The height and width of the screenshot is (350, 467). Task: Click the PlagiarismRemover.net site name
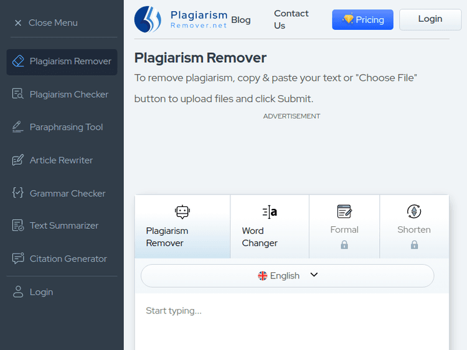pyautogui.click(x=199, y=19)
